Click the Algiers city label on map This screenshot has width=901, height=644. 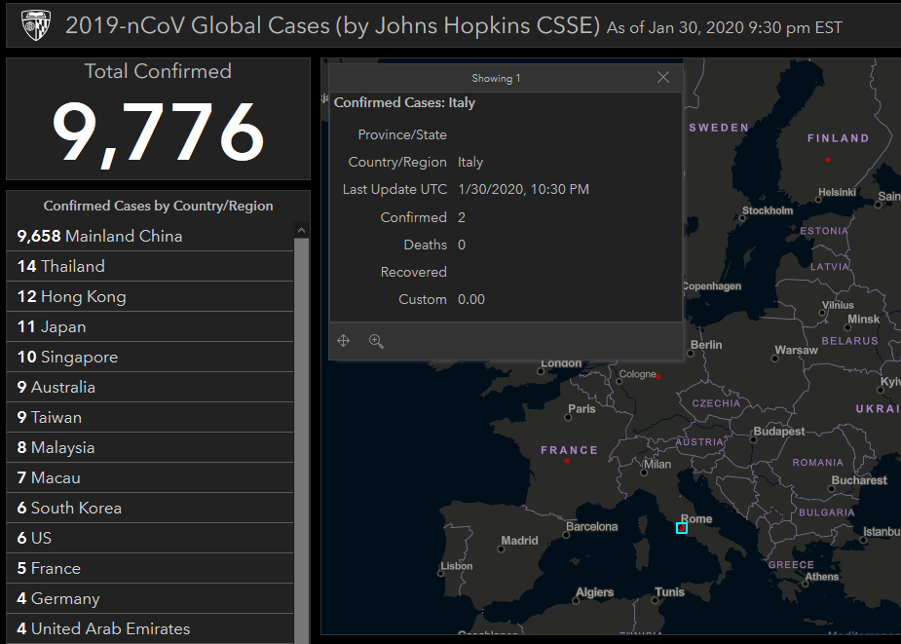(595, 592)
